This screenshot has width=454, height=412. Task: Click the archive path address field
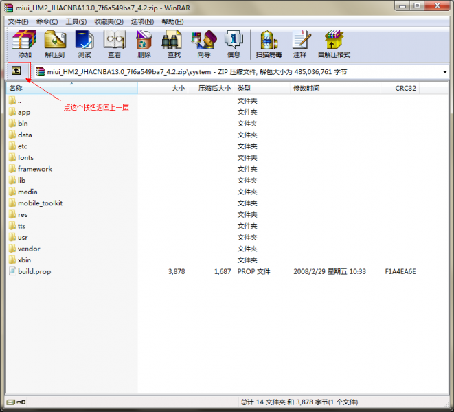point(241,72)
